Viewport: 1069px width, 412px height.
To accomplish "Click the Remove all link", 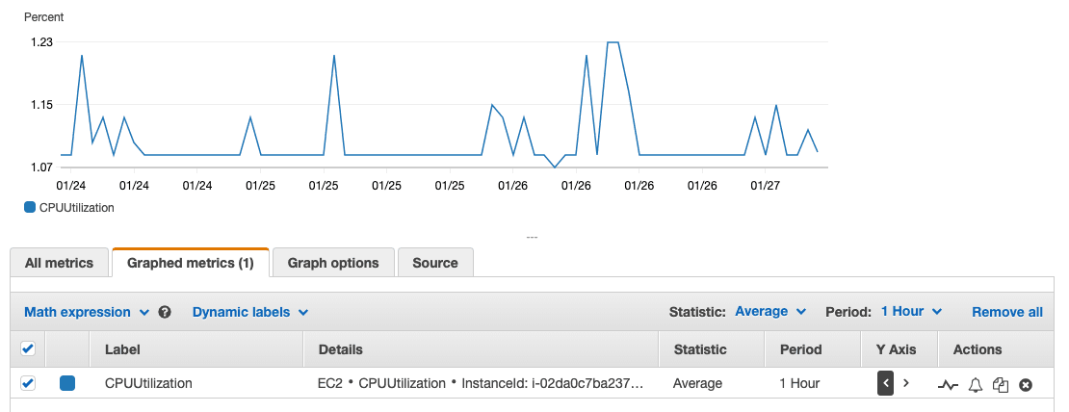I will tap(1006, 312).
